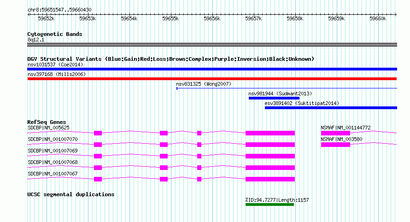This screenshot has height=222, width=410.
Task: Click the 59654k ruler label
Action: (129, 18)
